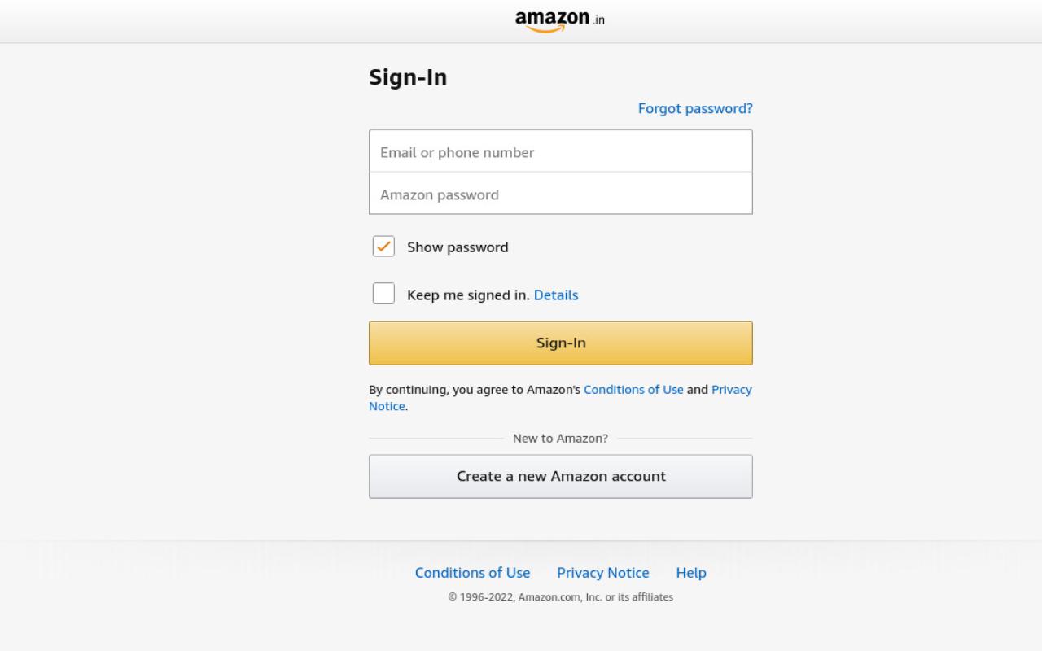Uncheck the Show password checkbox
The image size is (1042, 651).
[383, 247]
